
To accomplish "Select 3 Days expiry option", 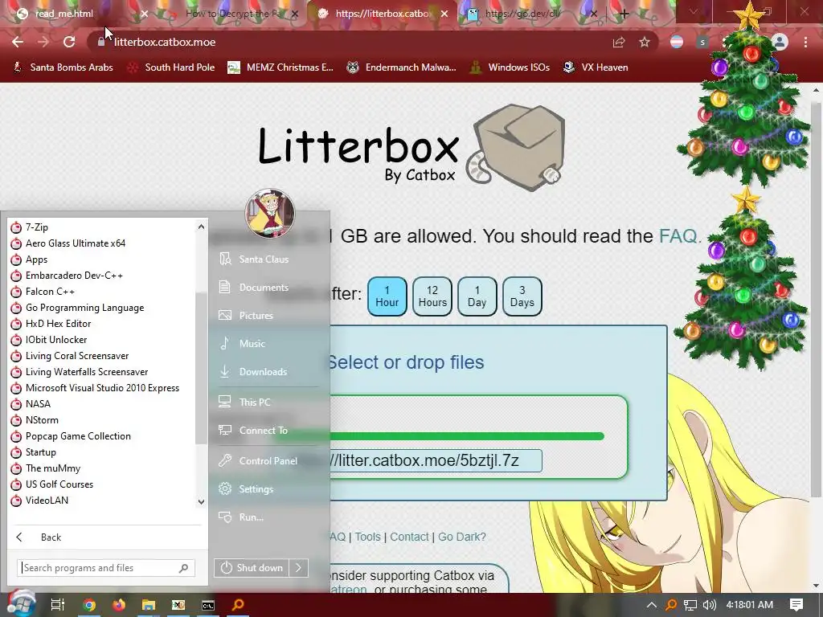I will point(522,296).
